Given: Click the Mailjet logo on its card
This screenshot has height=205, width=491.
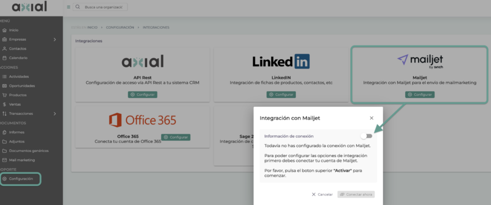Looking at the screenshot, I should click(x=420, y=61).
